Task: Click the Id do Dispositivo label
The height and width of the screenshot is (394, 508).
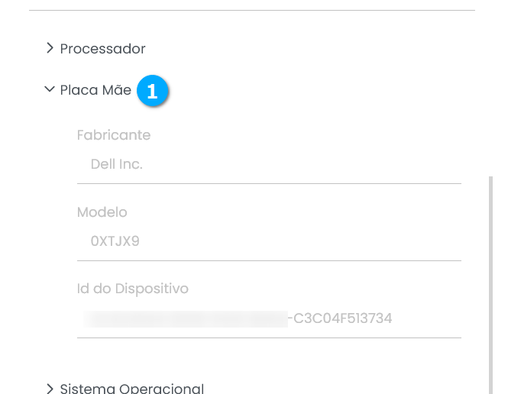Action: (x=132, y=289)
